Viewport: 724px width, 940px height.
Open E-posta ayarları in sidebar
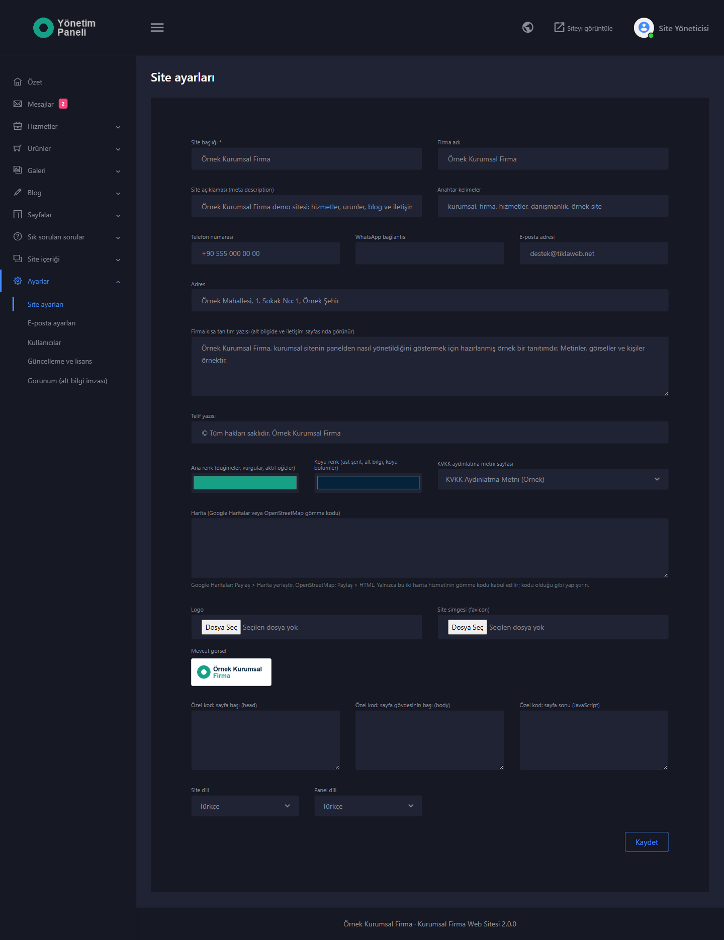coord(51,323)
